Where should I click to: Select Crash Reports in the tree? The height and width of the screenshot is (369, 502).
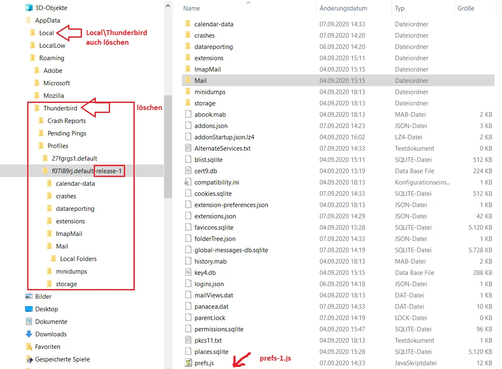[x=67, y=120]
